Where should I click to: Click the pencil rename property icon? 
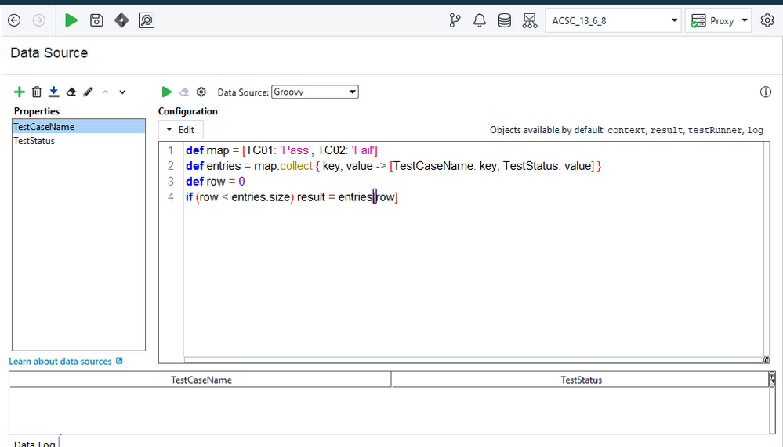coord(89,92)
